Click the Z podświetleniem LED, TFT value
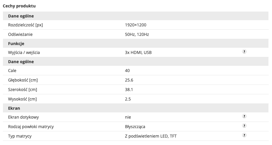This screenshot has height=145, width=272. (x=151, y=136)
